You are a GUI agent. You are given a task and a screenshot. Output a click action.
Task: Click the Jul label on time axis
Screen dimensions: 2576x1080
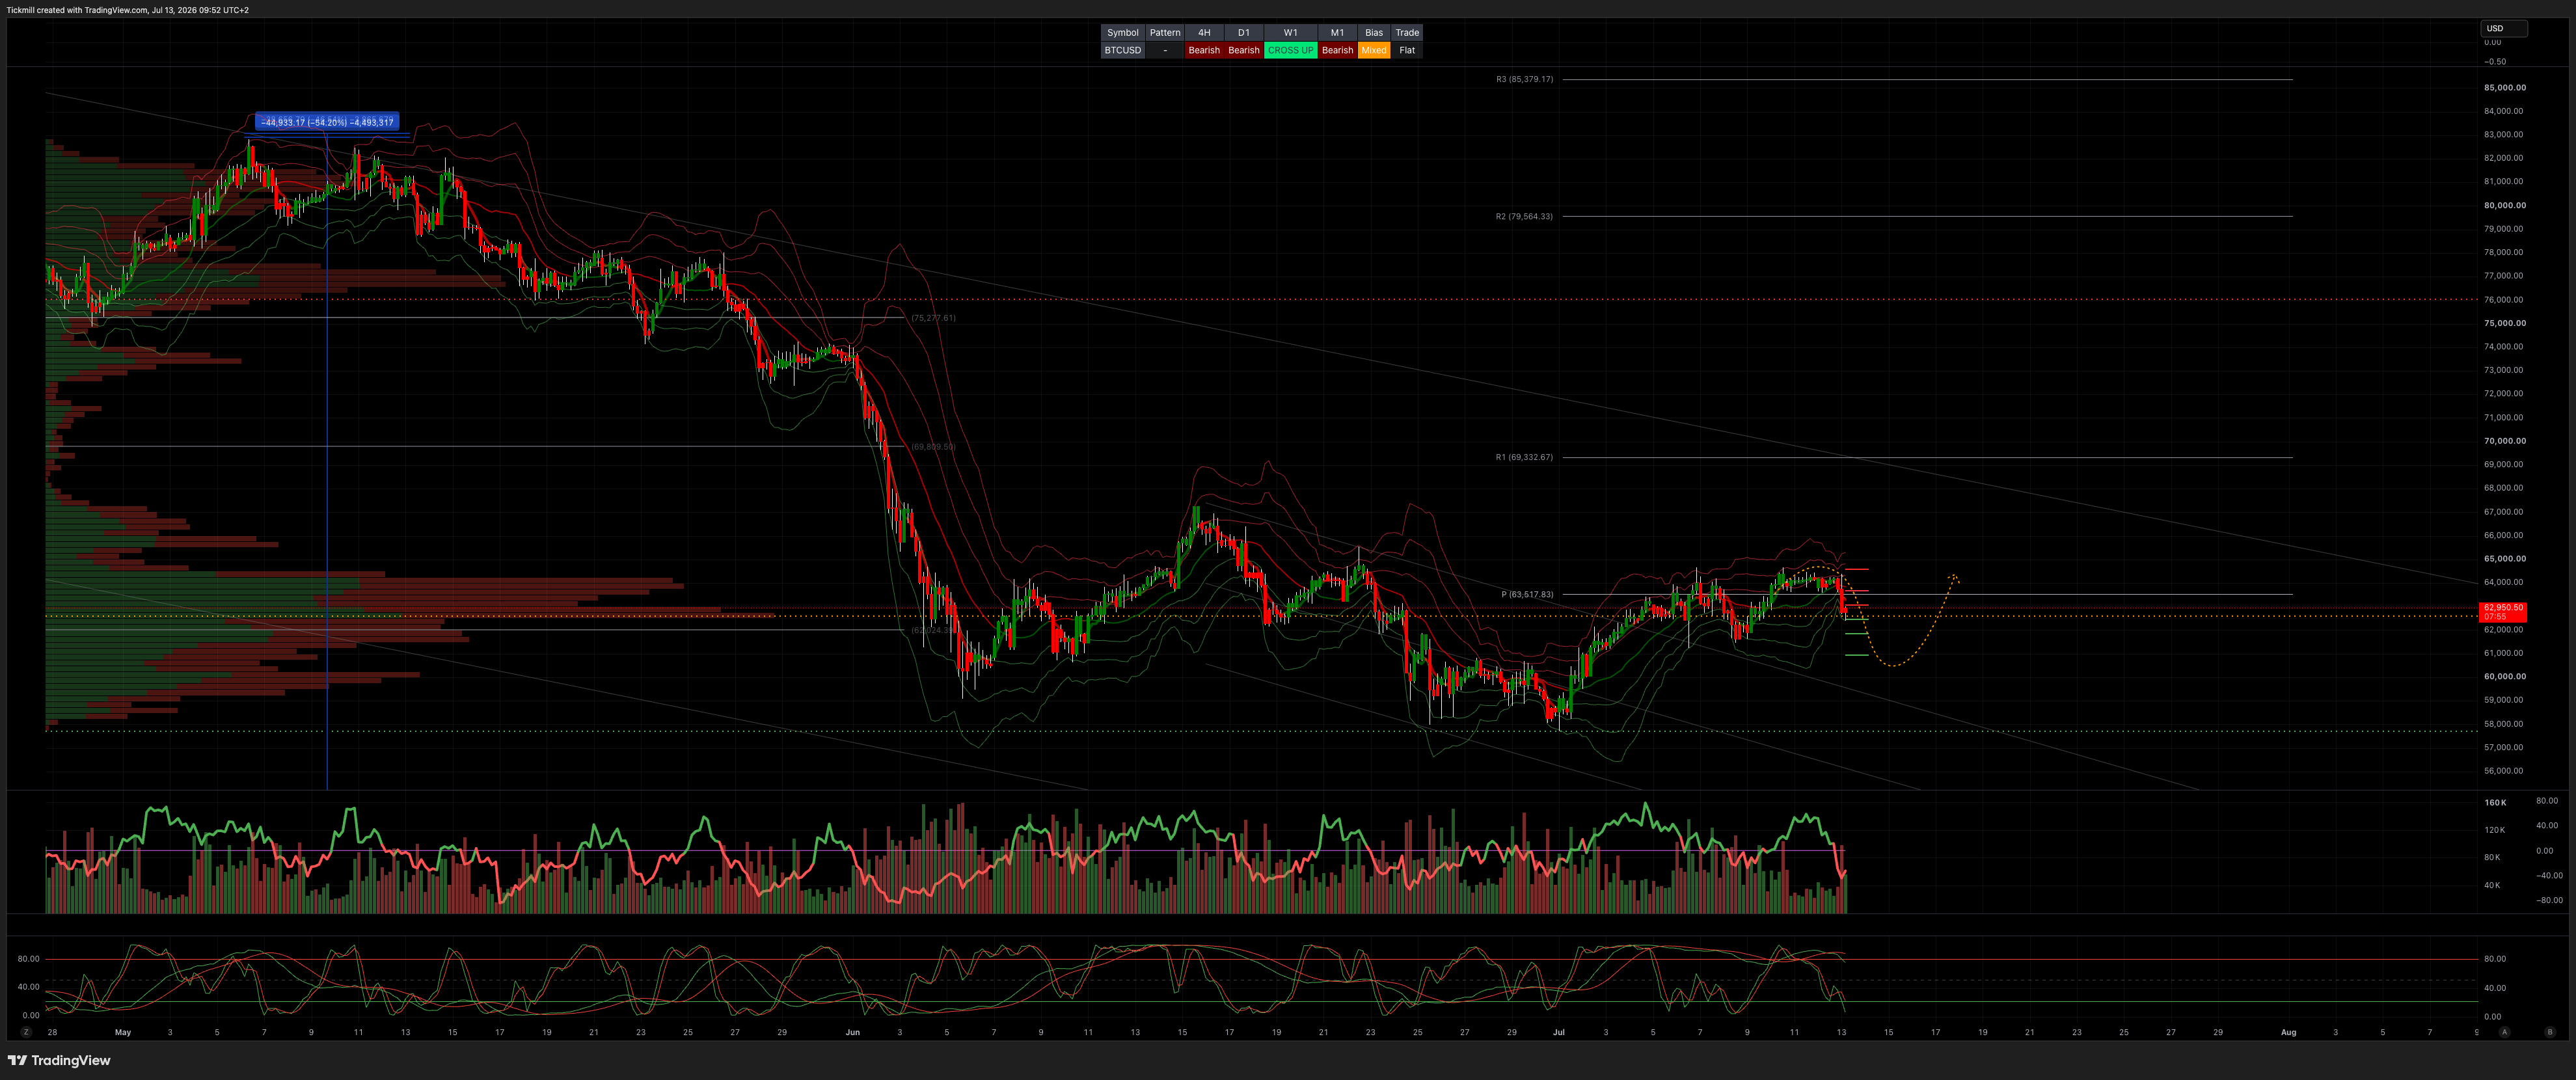coord(1558,1032)
